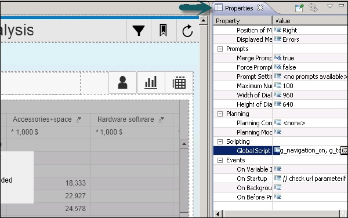
Task: Click the crosstab scroll up arrow
Action: pyautogui.click(x=184, y=144)
